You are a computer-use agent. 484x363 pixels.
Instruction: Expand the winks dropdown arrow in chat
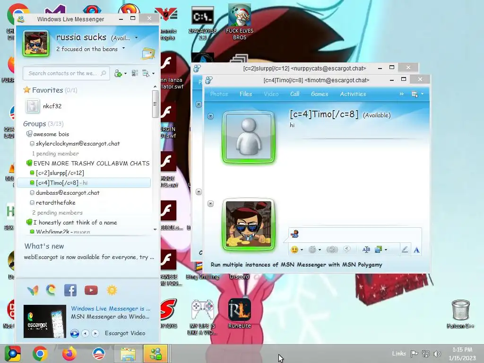click(320, 250)
